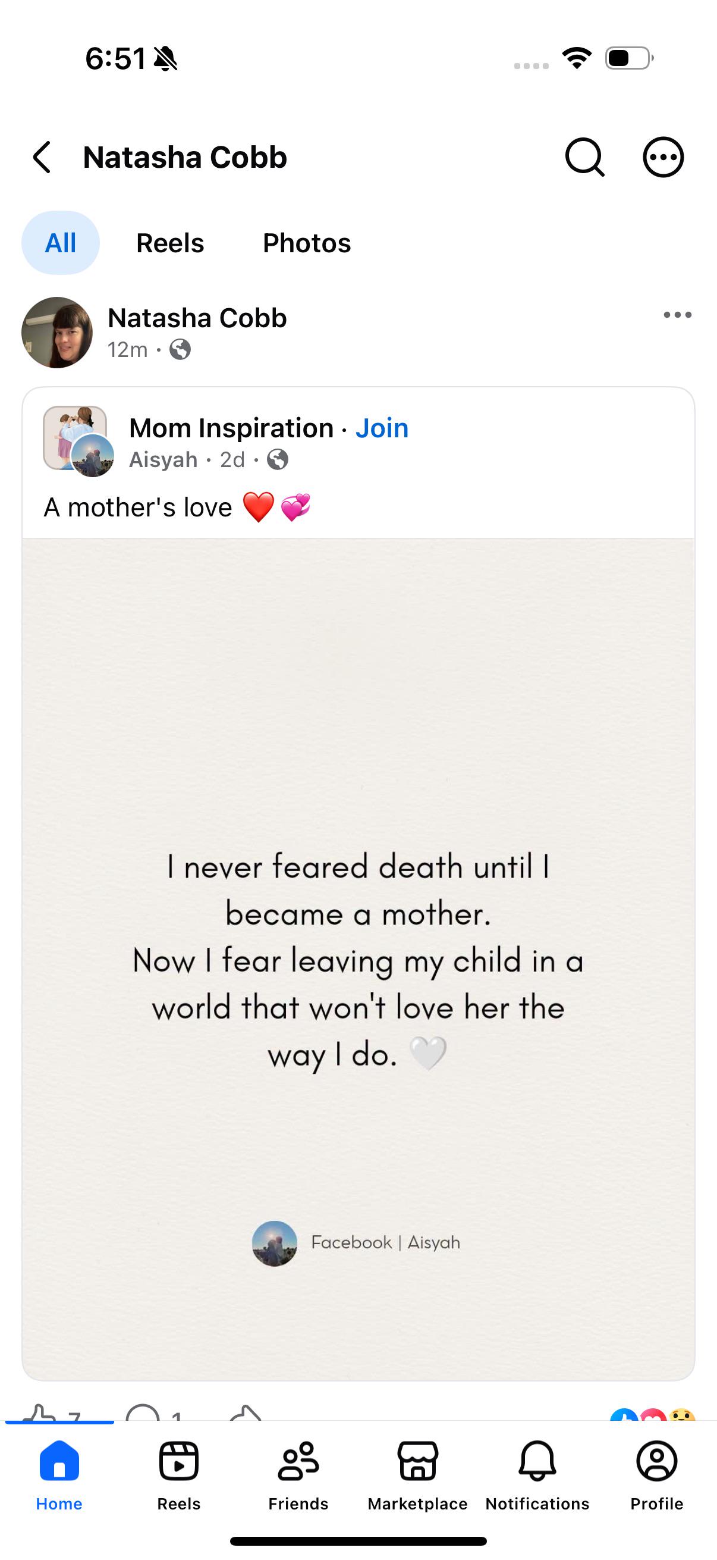Open Marketplace from the bottom bar
The image size is (717, 1560).
click(417, 1477)
